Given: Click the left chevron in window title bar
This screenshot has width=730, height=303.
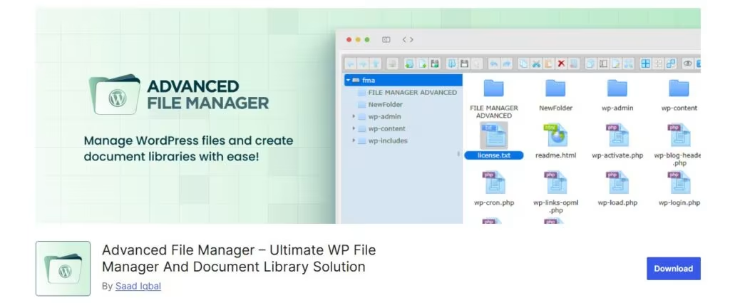Looking at the screenshot, I should tap(405, 39).
